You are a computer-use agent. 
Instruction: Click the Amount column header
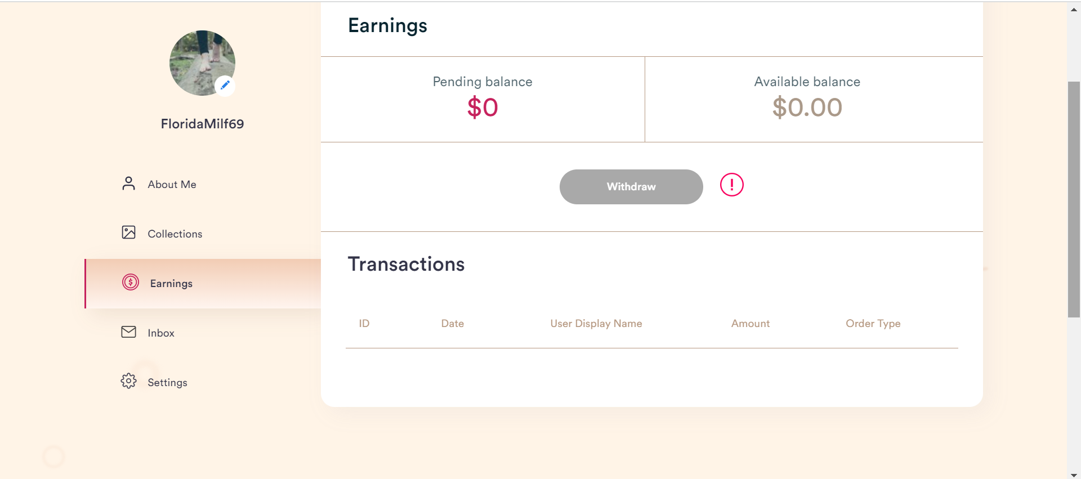pyautogui.click(x=751, y=324)
